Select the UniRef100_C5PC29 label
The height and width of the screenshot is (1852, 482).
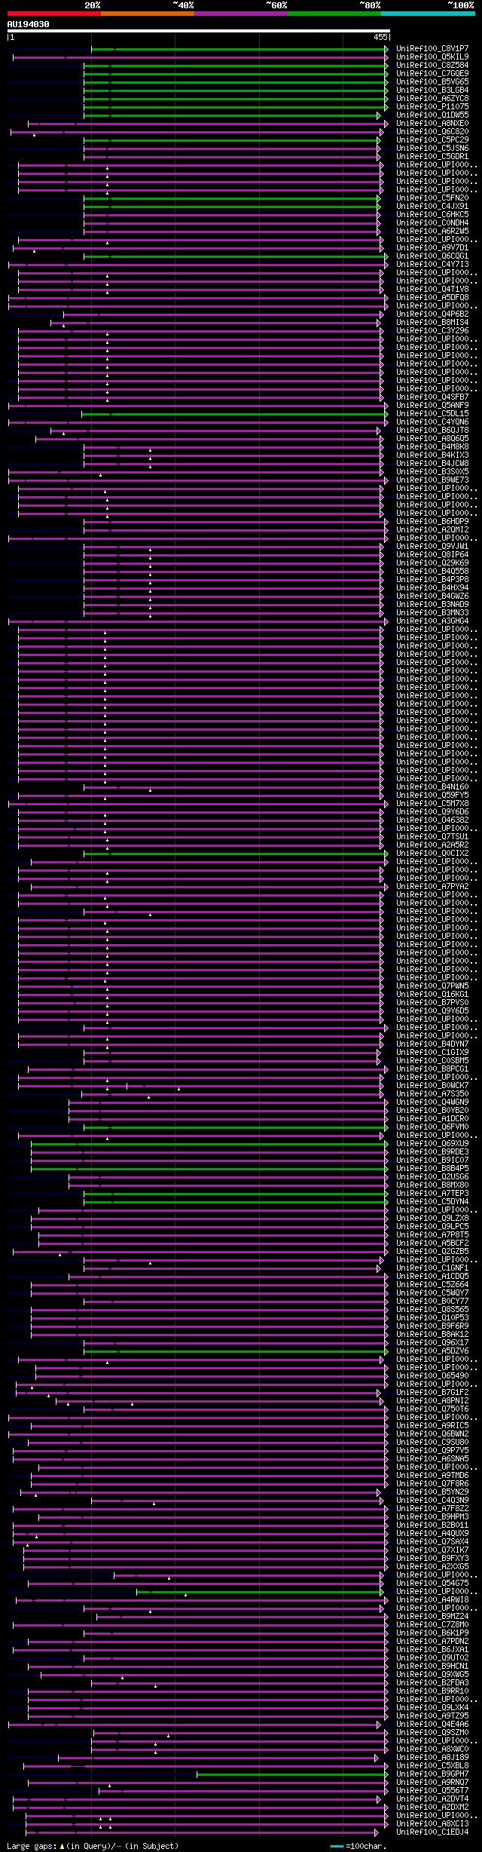tap(432, 140)
